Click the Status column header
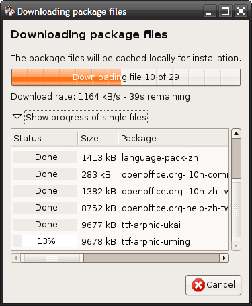The image size is (252, 306). [44, 138]
